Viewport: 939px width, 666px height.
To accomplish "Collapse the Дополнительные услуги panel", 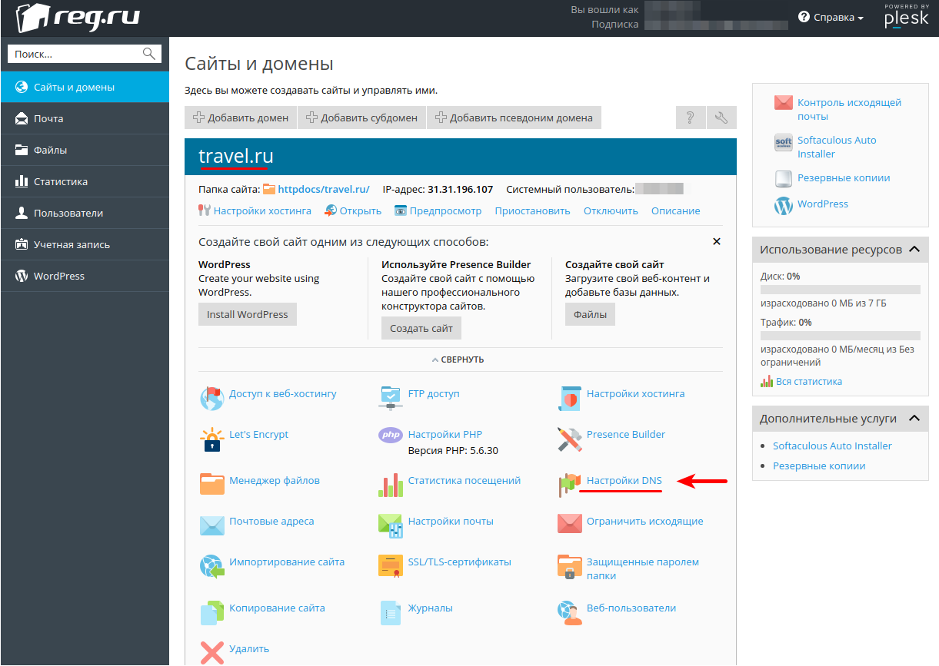I will coord(914,419).
